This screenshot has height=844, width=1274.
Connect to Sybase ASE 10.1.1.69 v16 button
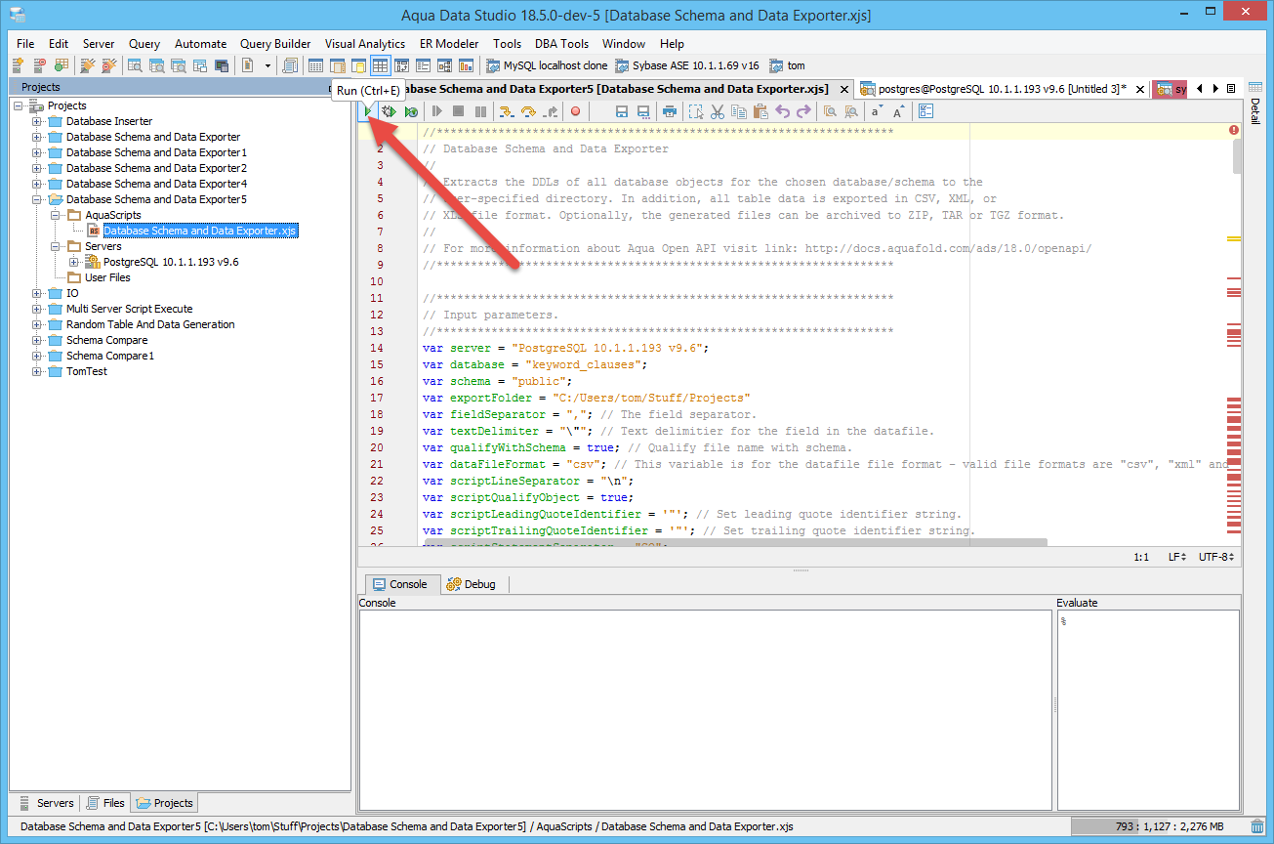point(687,65)
